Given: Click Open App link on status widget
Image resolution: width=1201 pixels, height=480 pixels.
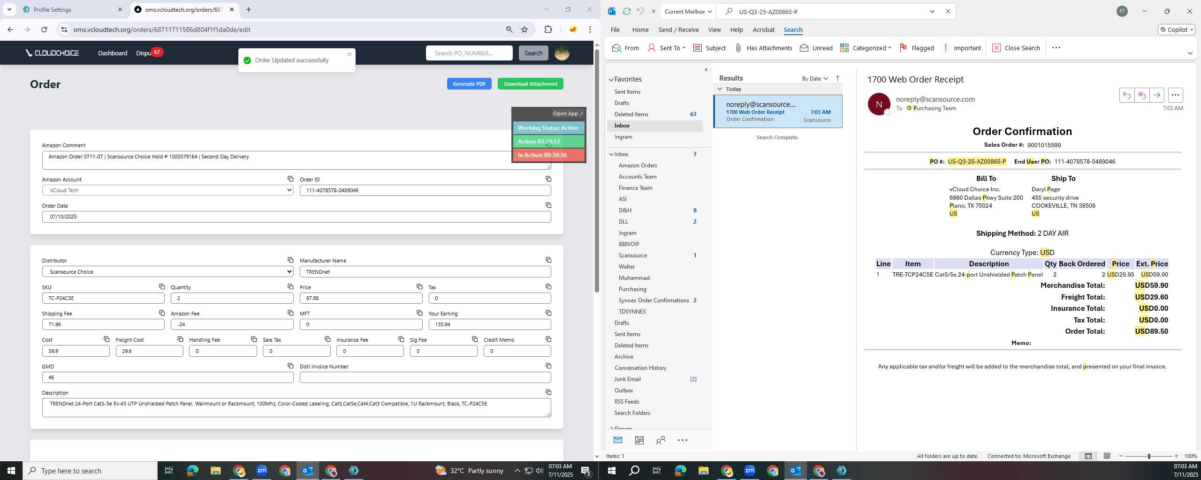Looking at the screenshot, I should 568,113.
